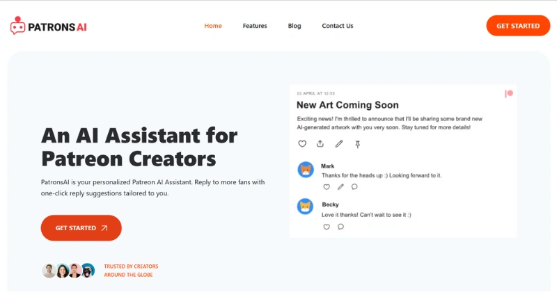The image size is (557, 297).
Task: Reply to Mark's comment via bubble icon
Action: pos(354,187)
